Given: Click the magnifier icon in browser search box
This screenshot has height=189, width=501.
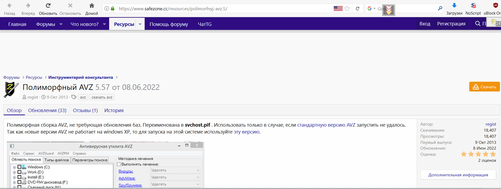Looking at the screenshot, I should [440, 8].
